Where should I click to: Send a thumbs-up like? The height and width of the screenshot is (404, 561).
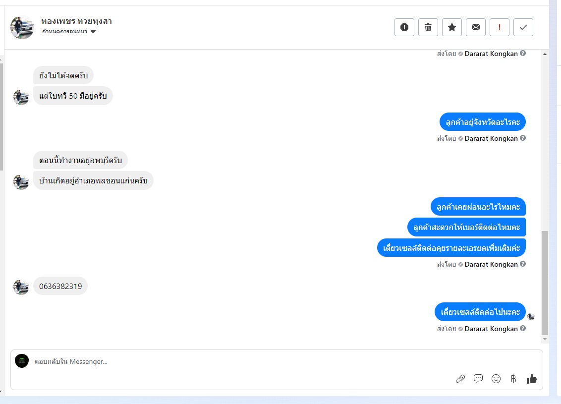532,379
